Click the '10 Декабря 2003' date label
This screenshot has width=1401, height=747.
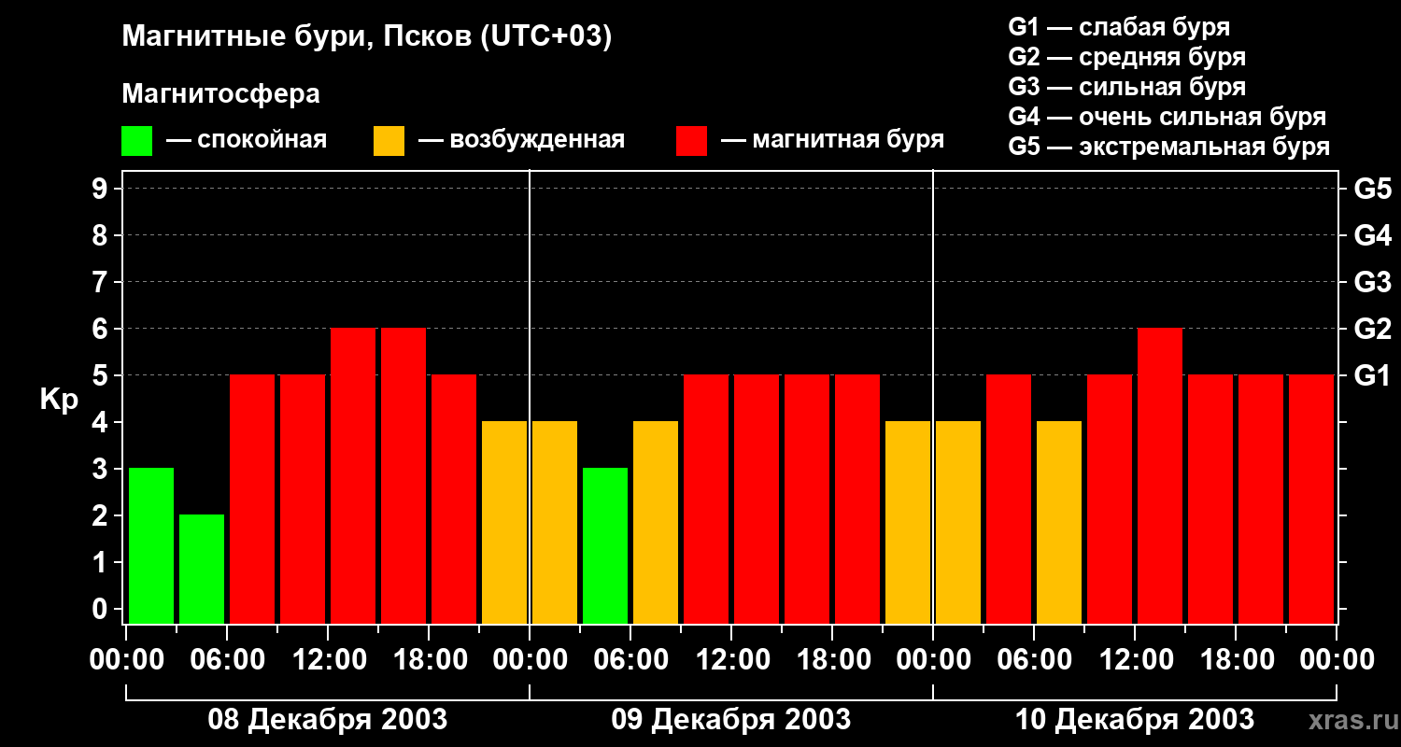coord(1134,719)
